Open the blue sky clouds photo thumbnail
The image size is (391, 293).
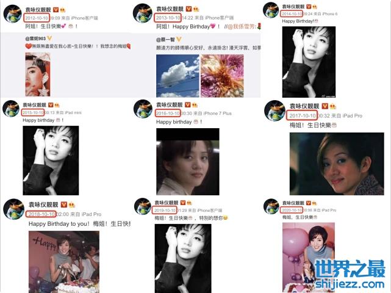point(178,76)
